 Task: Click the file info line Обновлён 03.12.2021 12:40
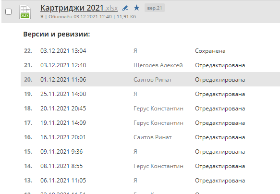tap(80, 17)
